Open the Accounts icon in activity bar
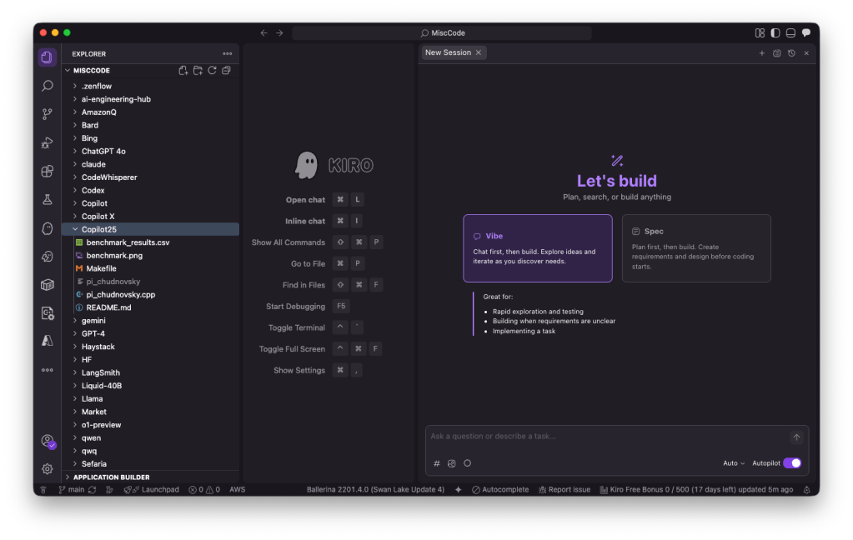This screenshot has height=540, width=853. 48,441
